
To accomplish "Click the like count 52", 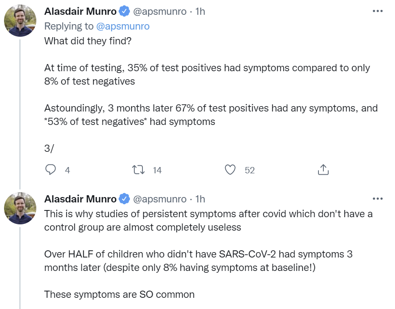I will click(x=249, y=170).
